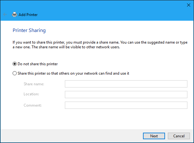Screen dimensions: 194x143
Task: Click the Share name label
Action: coord(34,84)
